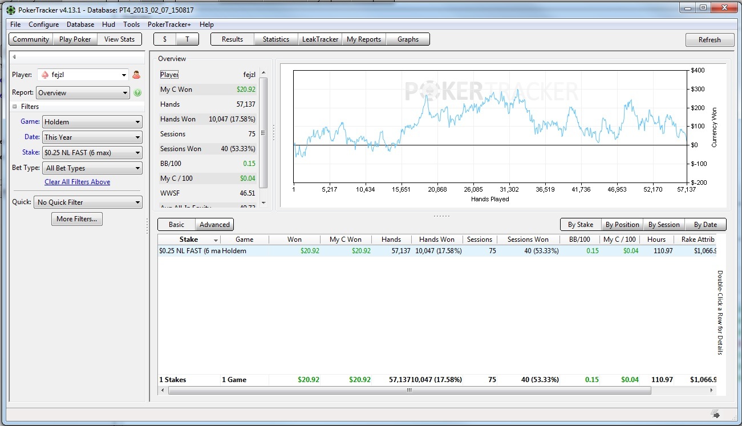Open the Tools menu
The width and height of the screenshot is (742, 426).
[x=131, y=25]
